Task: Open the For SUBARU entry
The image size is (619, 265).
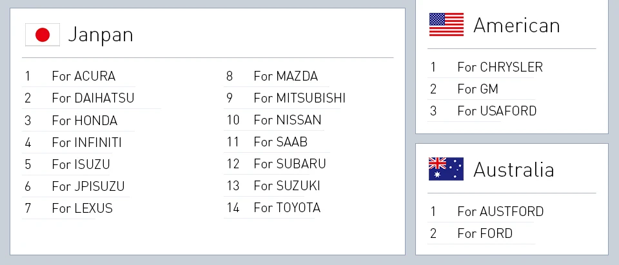Action: coord(290,164)
